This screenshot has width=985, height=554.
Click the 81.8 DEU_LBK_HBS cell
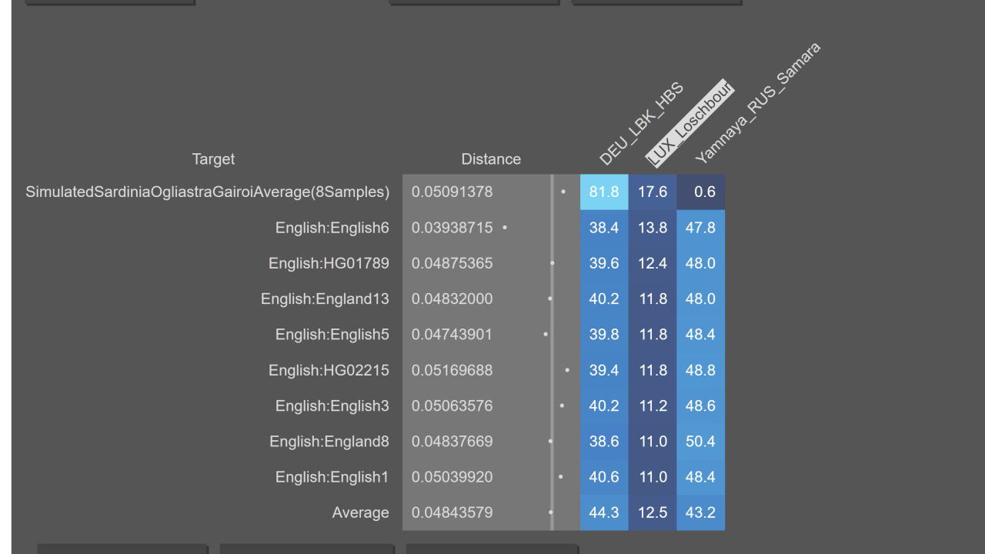click(604, 192)
